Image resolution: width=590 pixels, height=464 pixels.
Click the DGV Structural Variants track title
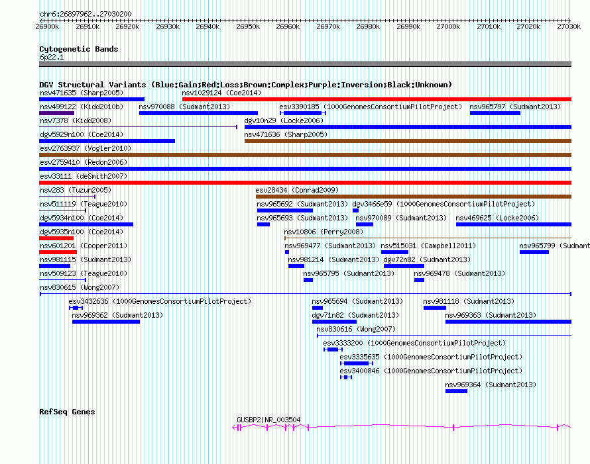pos(246,85)
